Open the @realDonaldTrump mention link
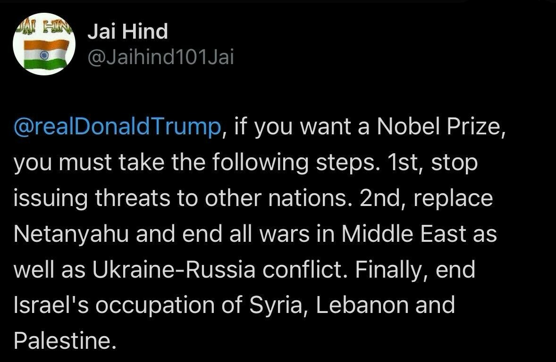The image size is (556, 362). (x=118, y=126)
